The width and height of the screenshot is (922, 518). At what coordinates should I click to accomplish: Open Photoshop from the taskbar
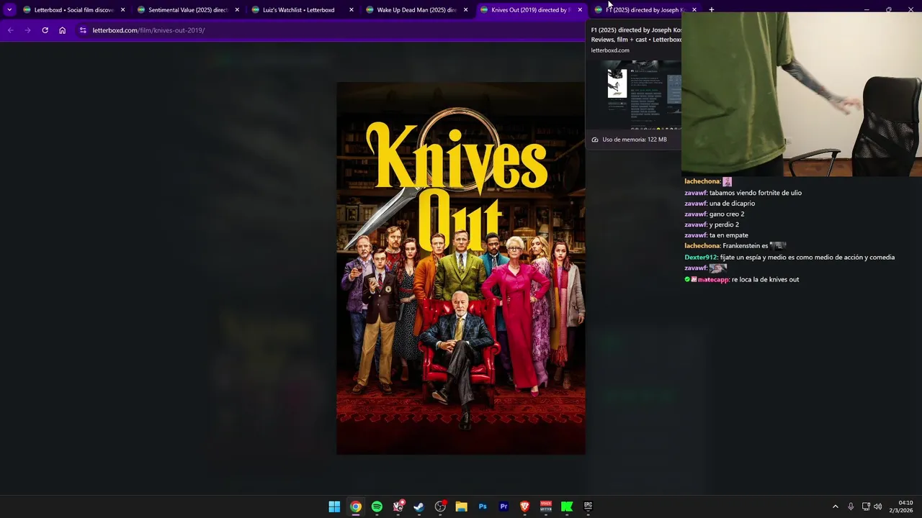[x=483, y=506]
